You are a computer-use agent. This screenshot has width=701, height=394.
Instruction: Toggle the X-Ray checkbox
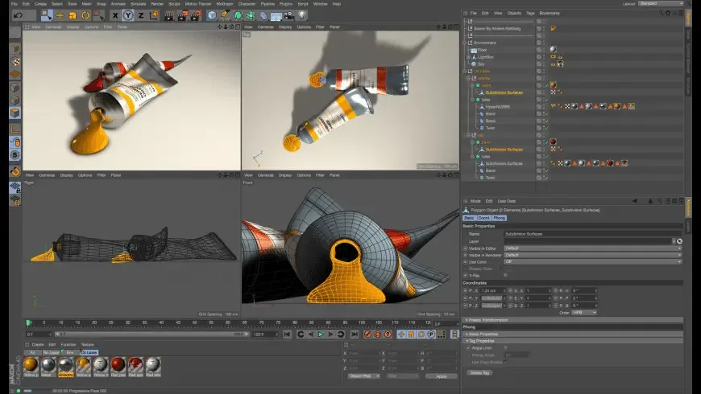pyautogui.click(x=505, y=275)
